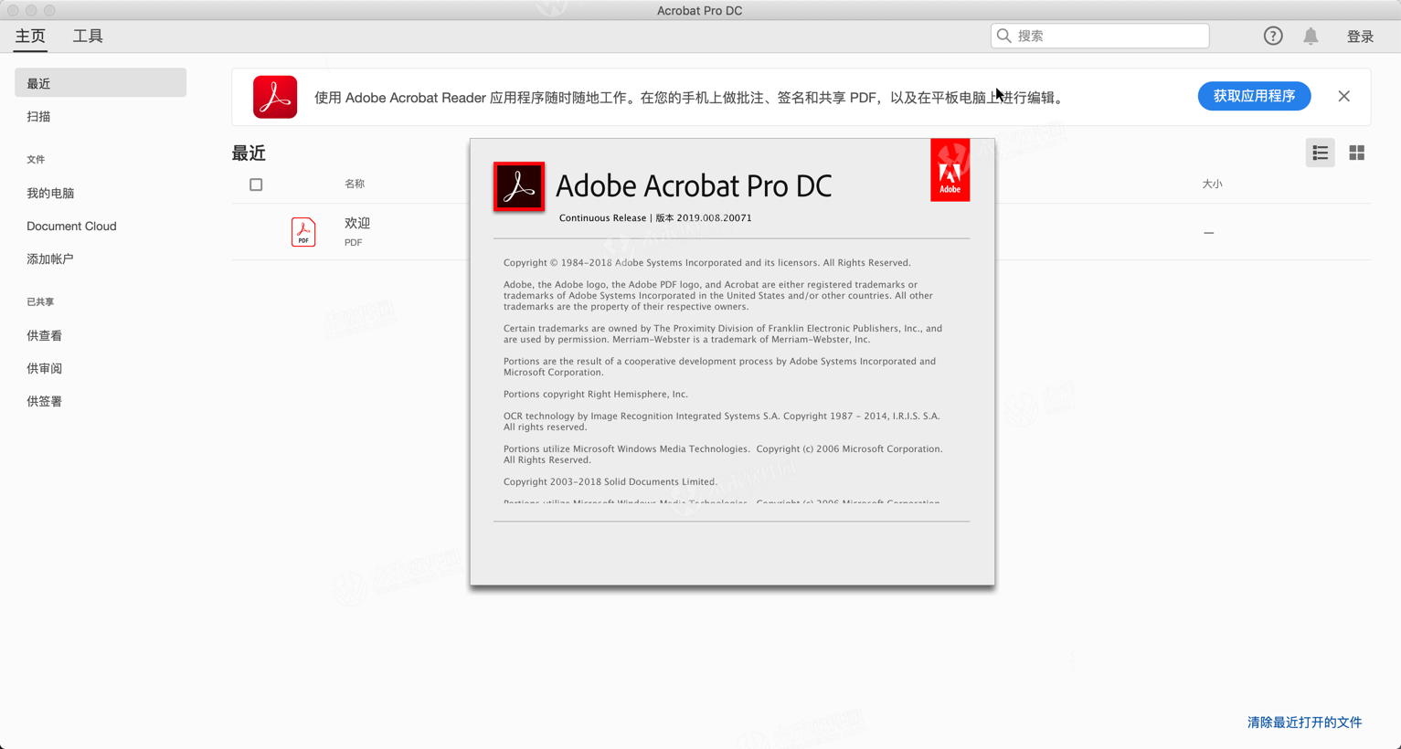Open 供审阅 shared files
The width and height of the screenshot is (1401, 749).
(44, 369)
